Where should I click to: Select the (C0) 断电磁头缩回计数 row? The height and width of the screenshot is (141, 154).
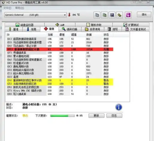pyautogui.click(x=60, y=70)
